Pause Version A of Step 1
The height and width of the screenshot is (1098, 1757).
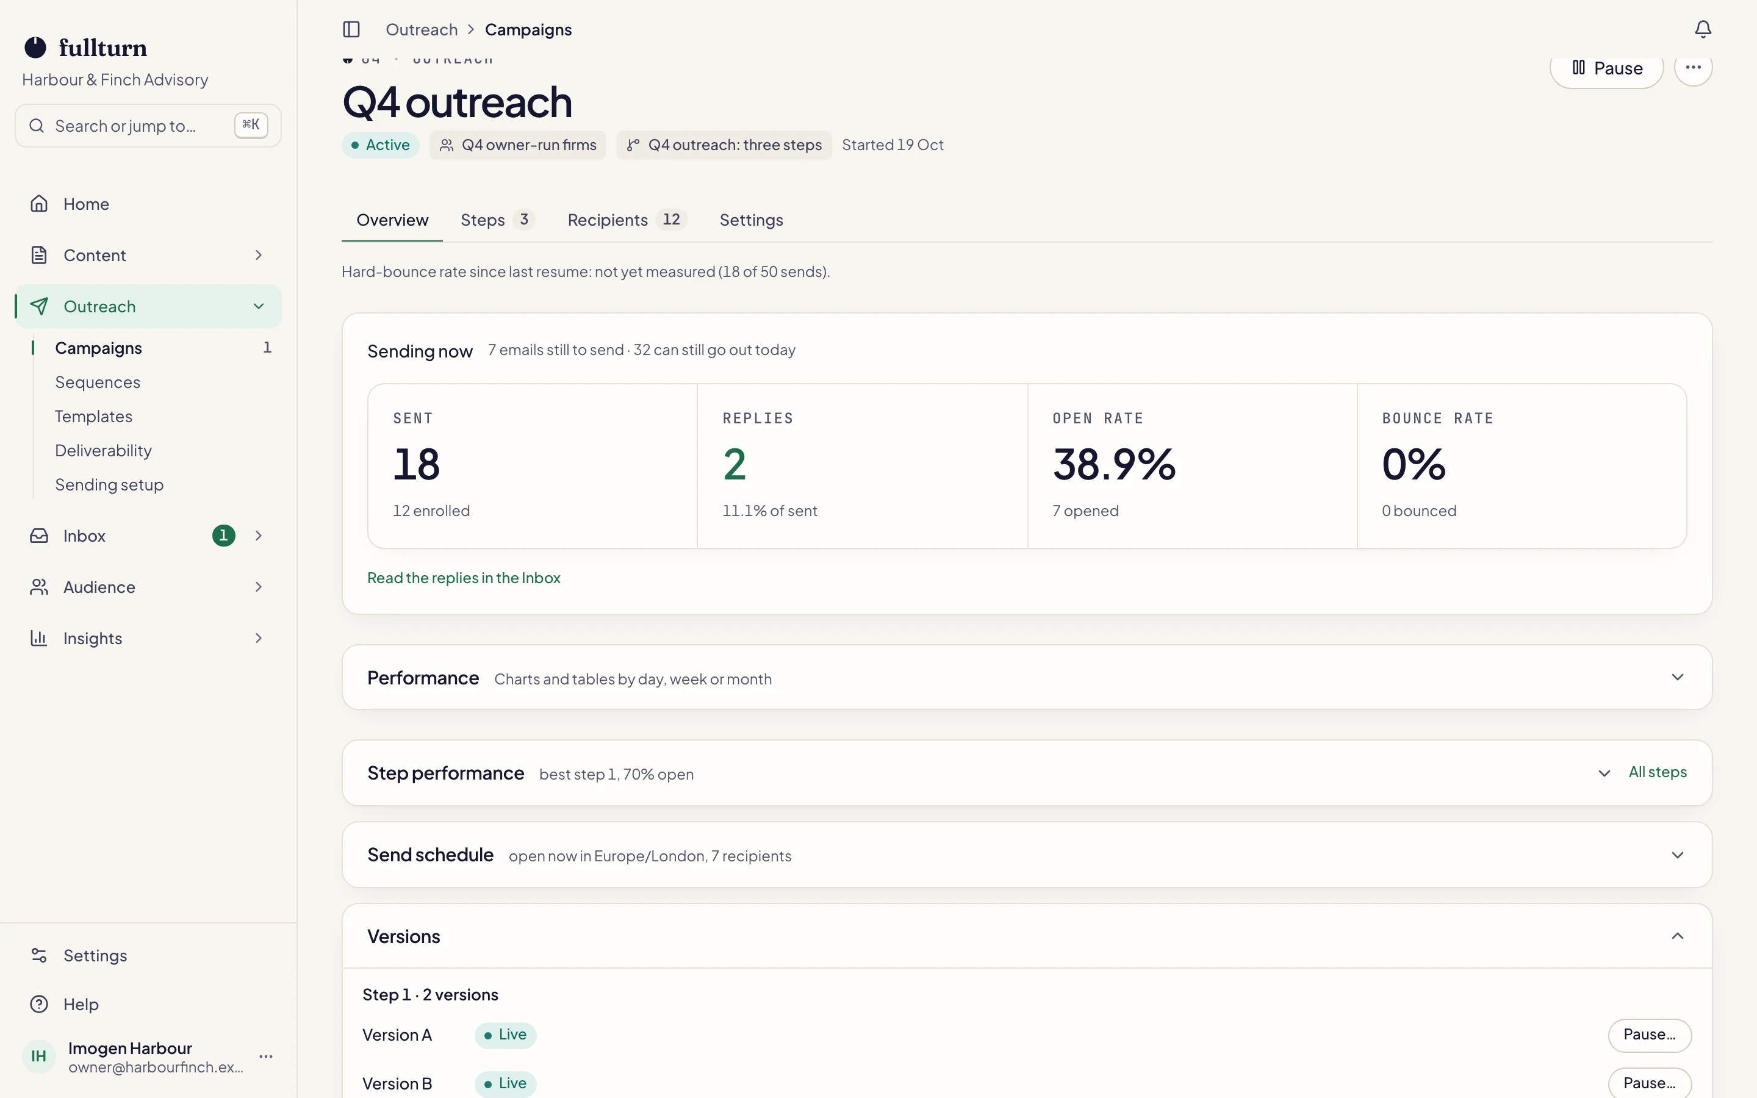[1649, 1035]
